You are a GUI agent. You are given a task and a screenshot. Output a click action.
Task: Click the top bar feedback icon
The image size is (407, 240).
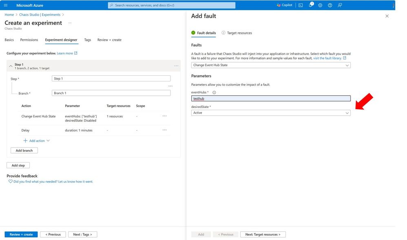point(340,5)
